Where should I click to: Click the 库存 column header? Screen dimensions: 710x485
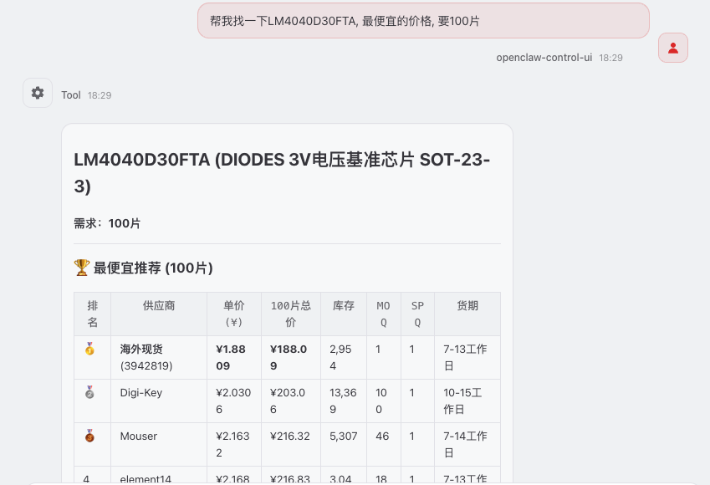[343, 306]
